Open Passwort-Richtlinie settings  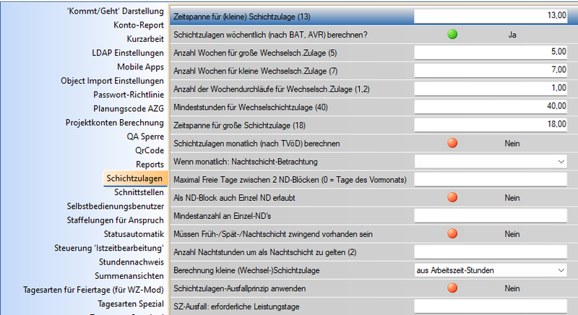(x=129, y=94)
